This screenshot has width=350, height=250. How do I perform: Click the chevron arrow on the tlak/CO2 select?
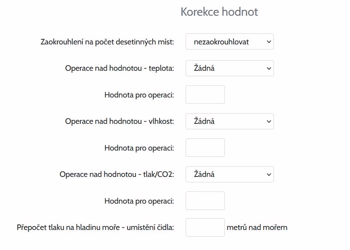click(x=269, y=174)
